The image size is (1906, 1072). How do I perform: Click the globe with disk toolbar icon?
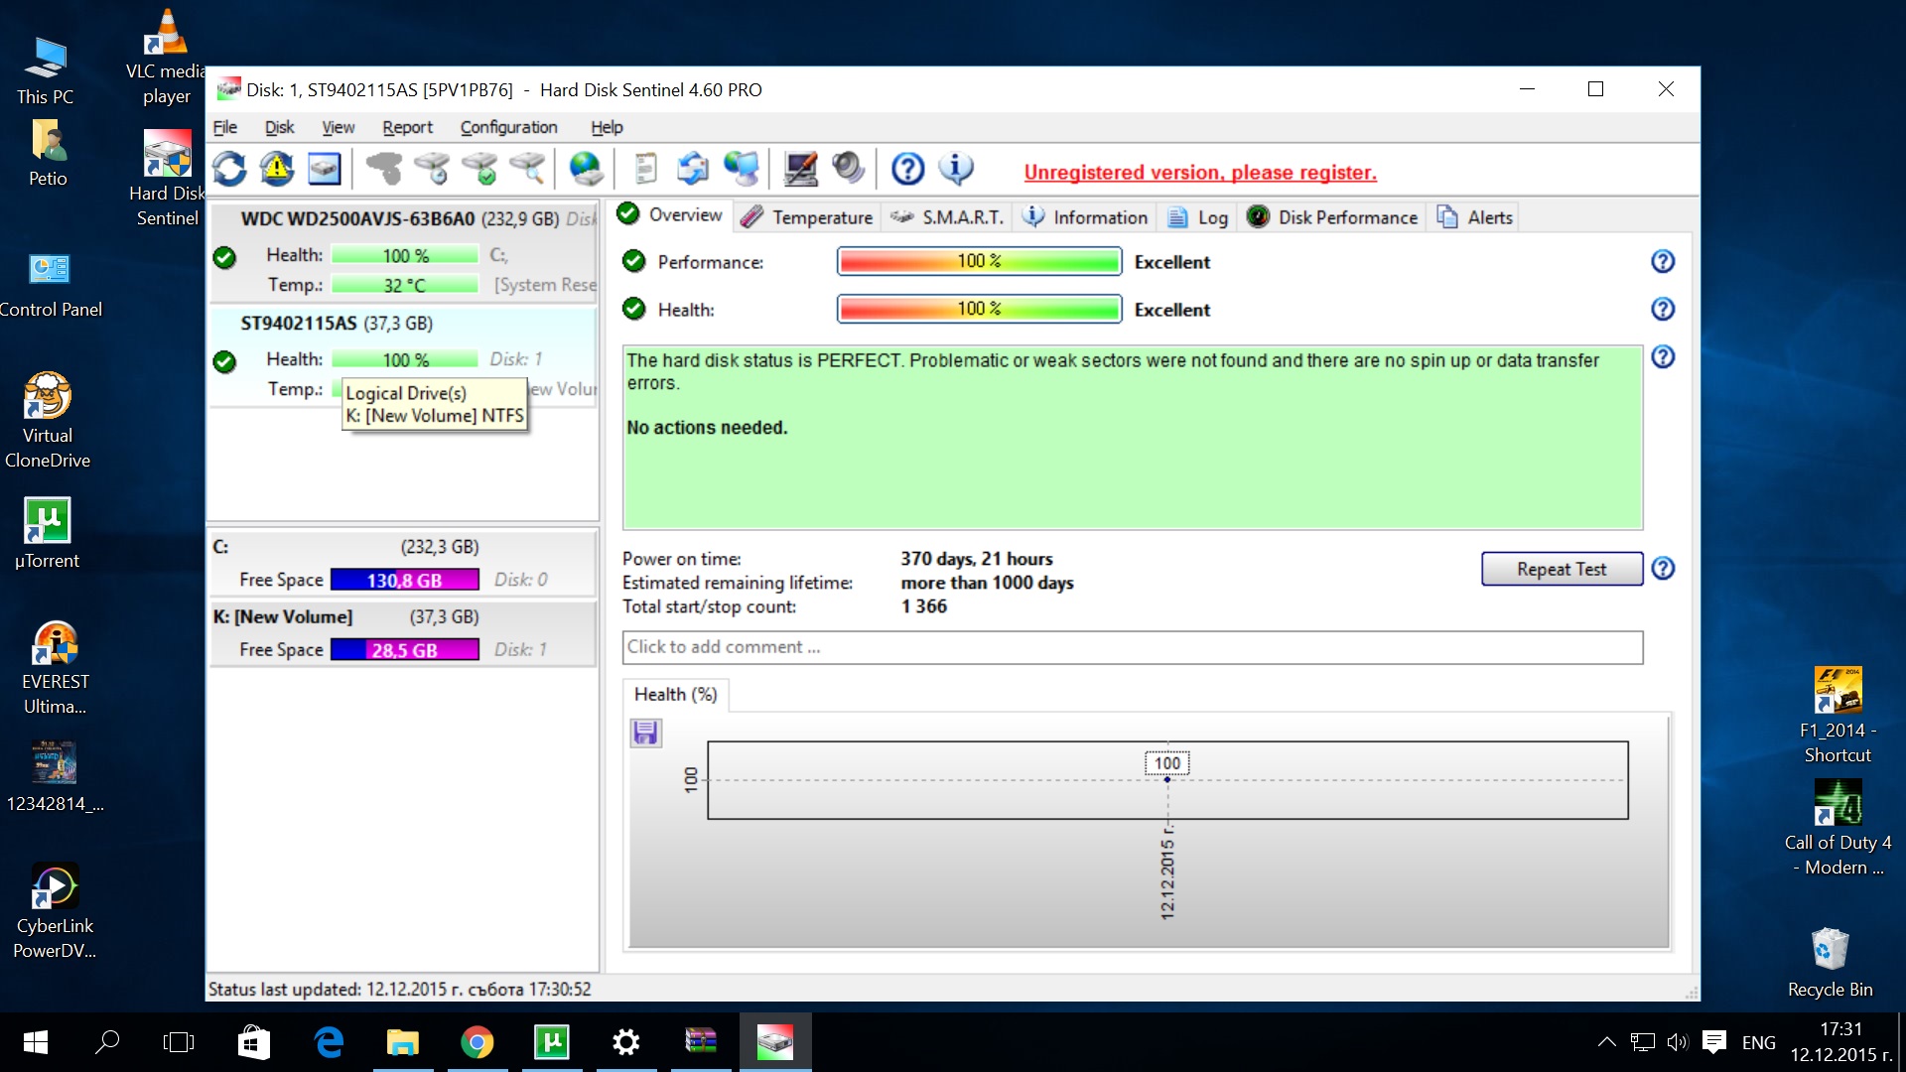point(586,169)
